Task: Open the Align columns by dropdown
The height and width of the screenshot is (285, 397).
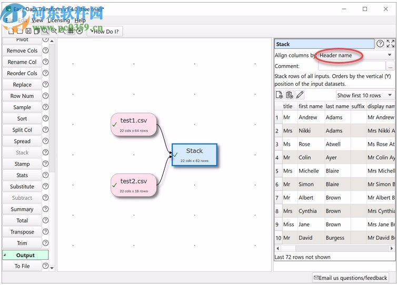Action: click(356, 55)
